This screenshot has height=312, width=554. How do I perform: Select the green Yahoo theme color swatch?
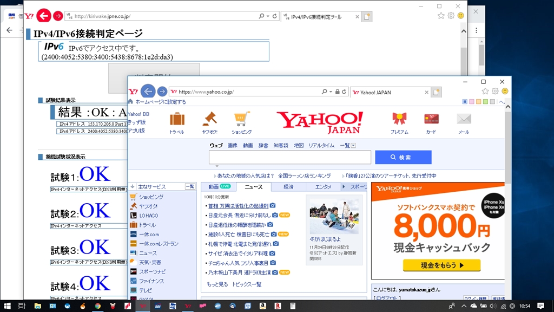[485, 102]
